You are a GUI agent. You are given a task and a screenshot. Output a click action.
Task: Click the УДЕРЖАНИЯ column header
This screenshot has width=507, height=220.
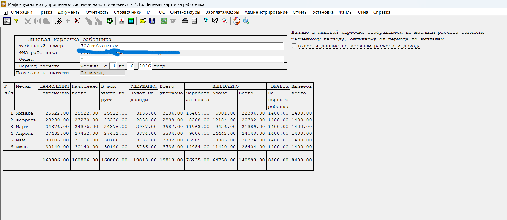(144, 86)
